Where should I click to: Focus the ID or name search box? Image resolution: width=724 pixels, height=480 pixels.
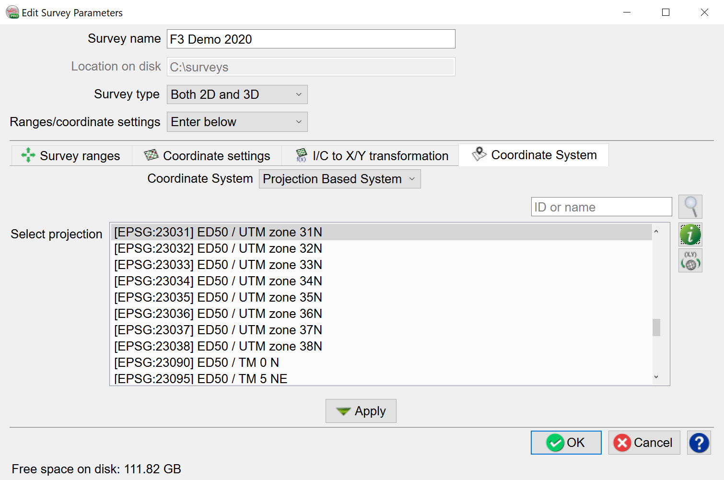coord(601,207)
